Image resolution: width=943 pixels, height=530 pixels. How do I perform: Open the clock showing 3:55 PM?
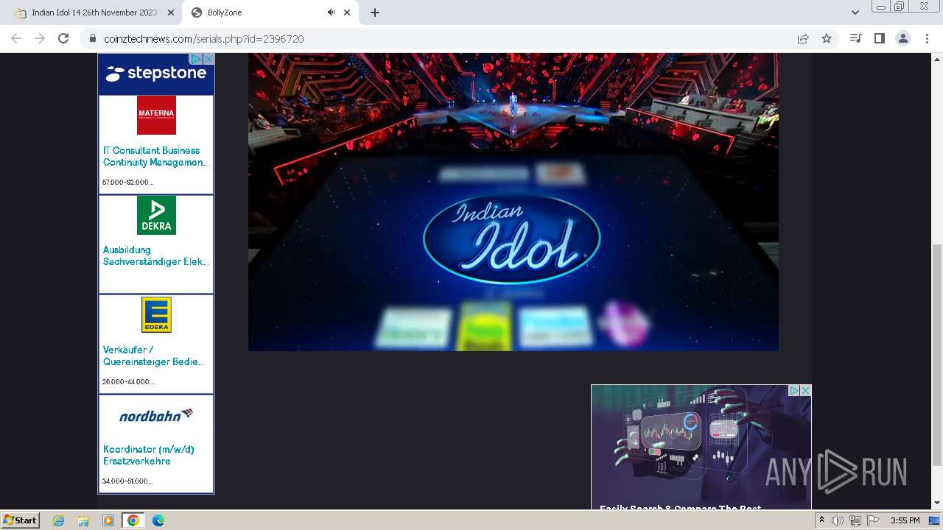click(x=905, y=520)
